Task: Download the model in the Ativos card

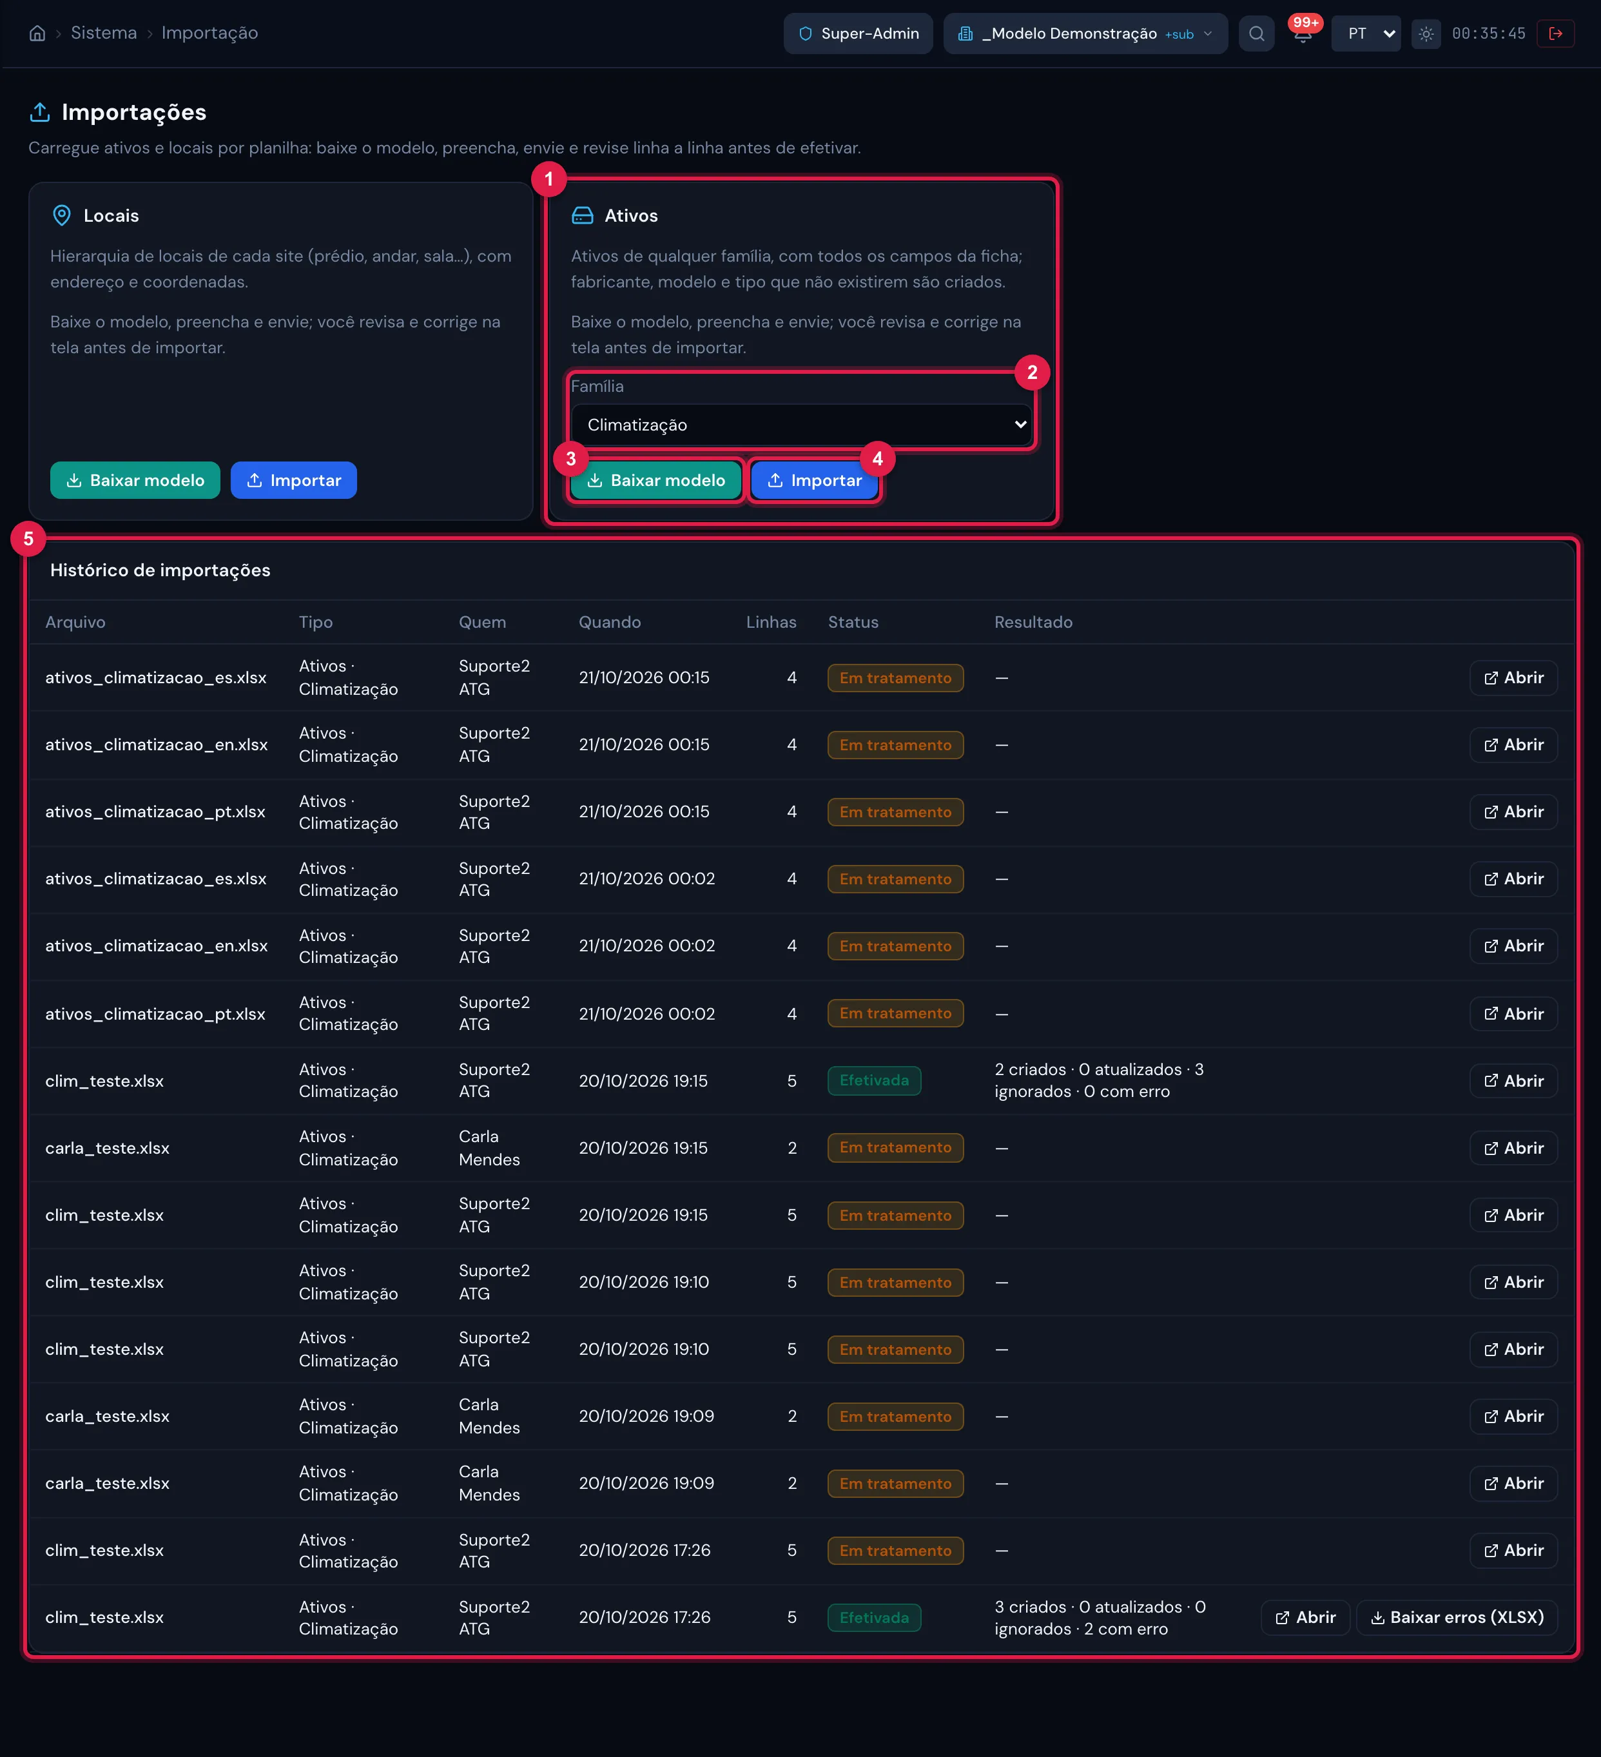Action: coord(655,480)
